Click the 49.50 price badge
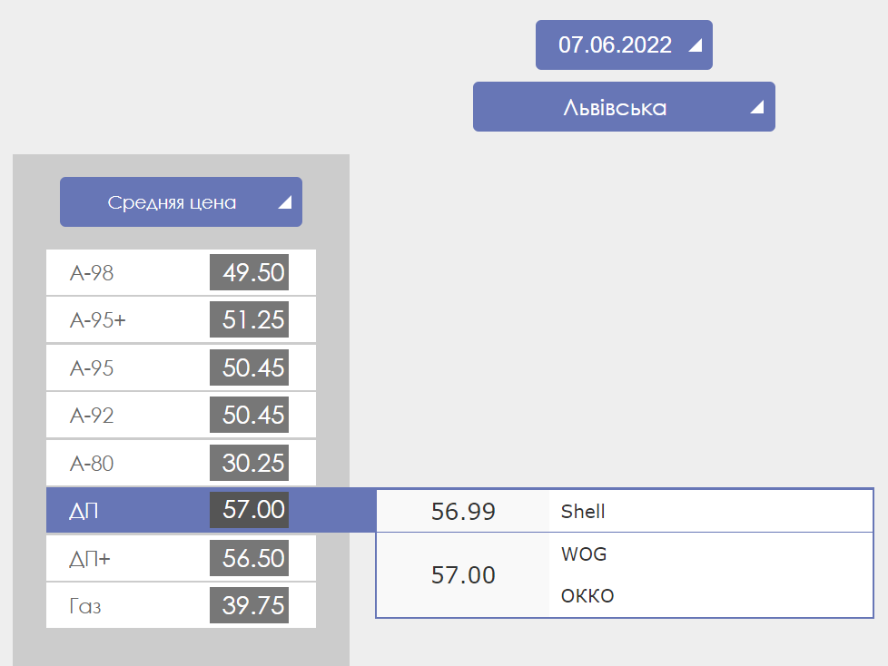This screenshot has height=666, width=888. pyautogui.click(x=249, y=273)
